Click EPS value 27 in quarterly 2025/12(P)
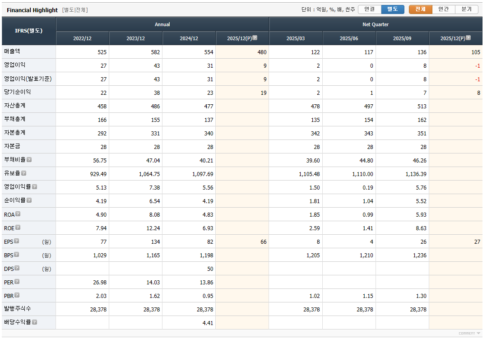 coord(477,242)
